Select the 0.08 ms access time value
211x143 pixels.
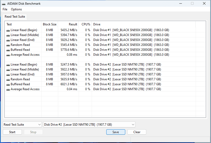72,55
